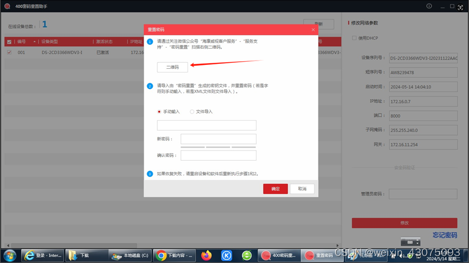Click the 短序列号 field showing AW8239478
This screenshot has width=469, height=263.
click(423, 73)
